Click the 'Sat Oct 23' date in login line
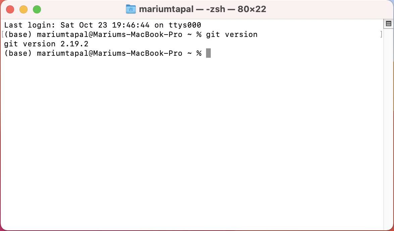This screenshot has width=394, height=231. 84,25
